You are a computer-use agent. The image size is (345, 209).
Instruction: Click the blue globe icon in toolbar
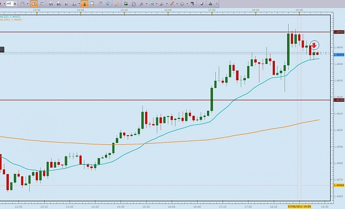[x=108, y=3]
